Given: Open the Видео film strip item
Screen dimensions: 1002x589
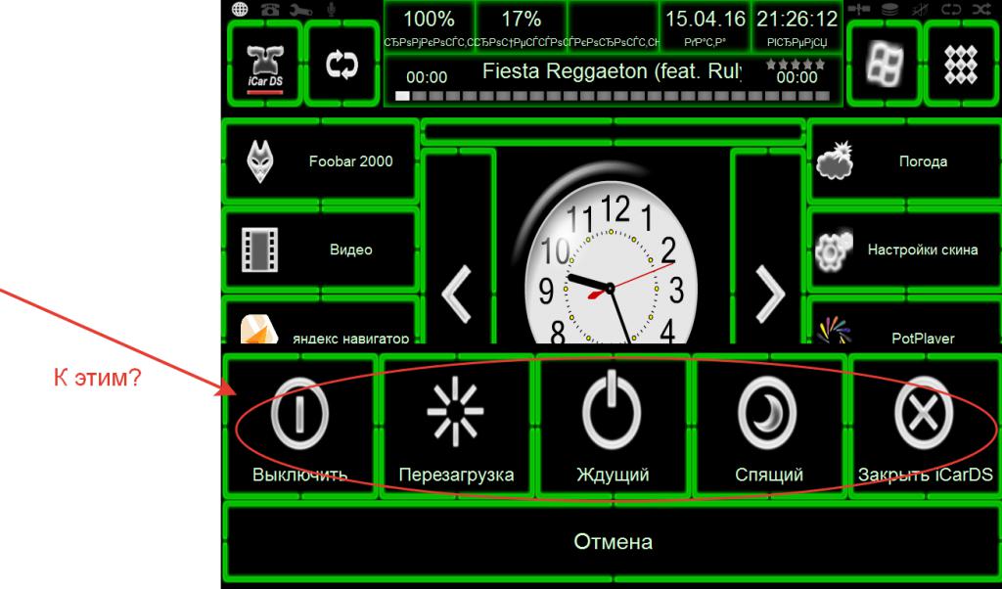Looking at the screenshot, I should coord(321,249).
